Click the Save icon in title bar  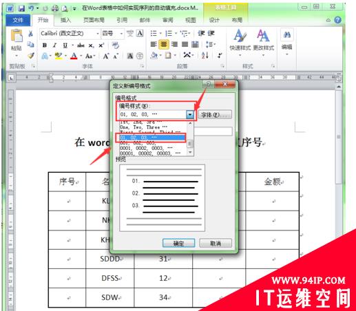click(x=21, y=8)
